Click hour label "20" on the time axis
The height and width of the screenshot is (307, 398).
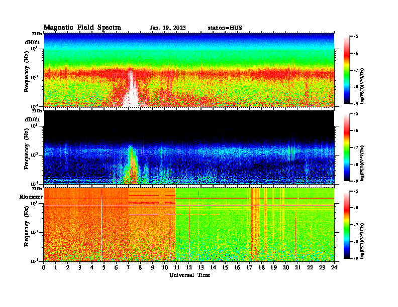(285, 267)
